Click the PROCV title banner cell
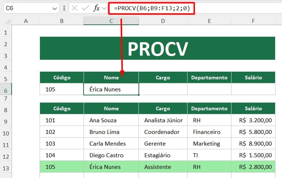282x178 pixels. [x=157, y=48]
